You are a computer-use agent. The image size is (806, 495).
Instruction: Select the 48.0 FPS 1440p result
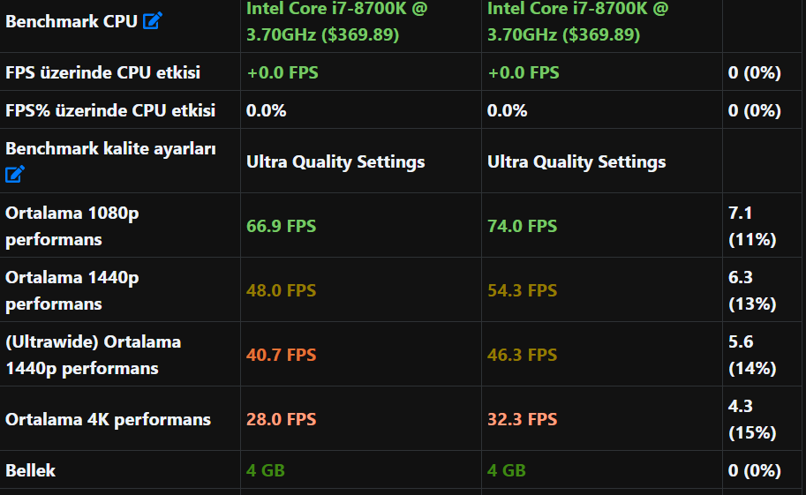pos(281,290)
